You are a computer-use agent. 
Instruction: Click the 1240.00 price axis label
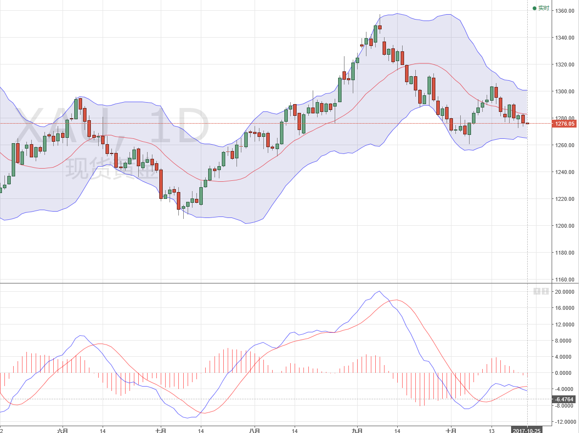[x=565, y=172]
